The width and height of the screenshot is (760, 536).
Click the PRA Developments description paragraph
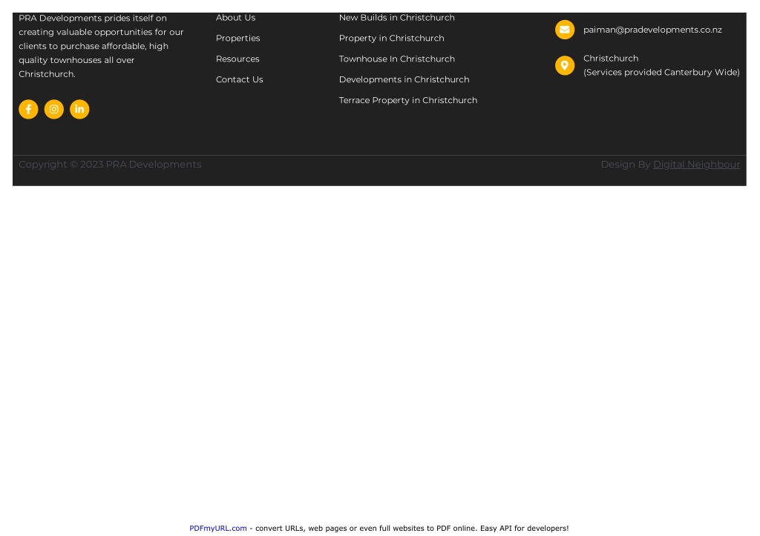coord(101,46)
